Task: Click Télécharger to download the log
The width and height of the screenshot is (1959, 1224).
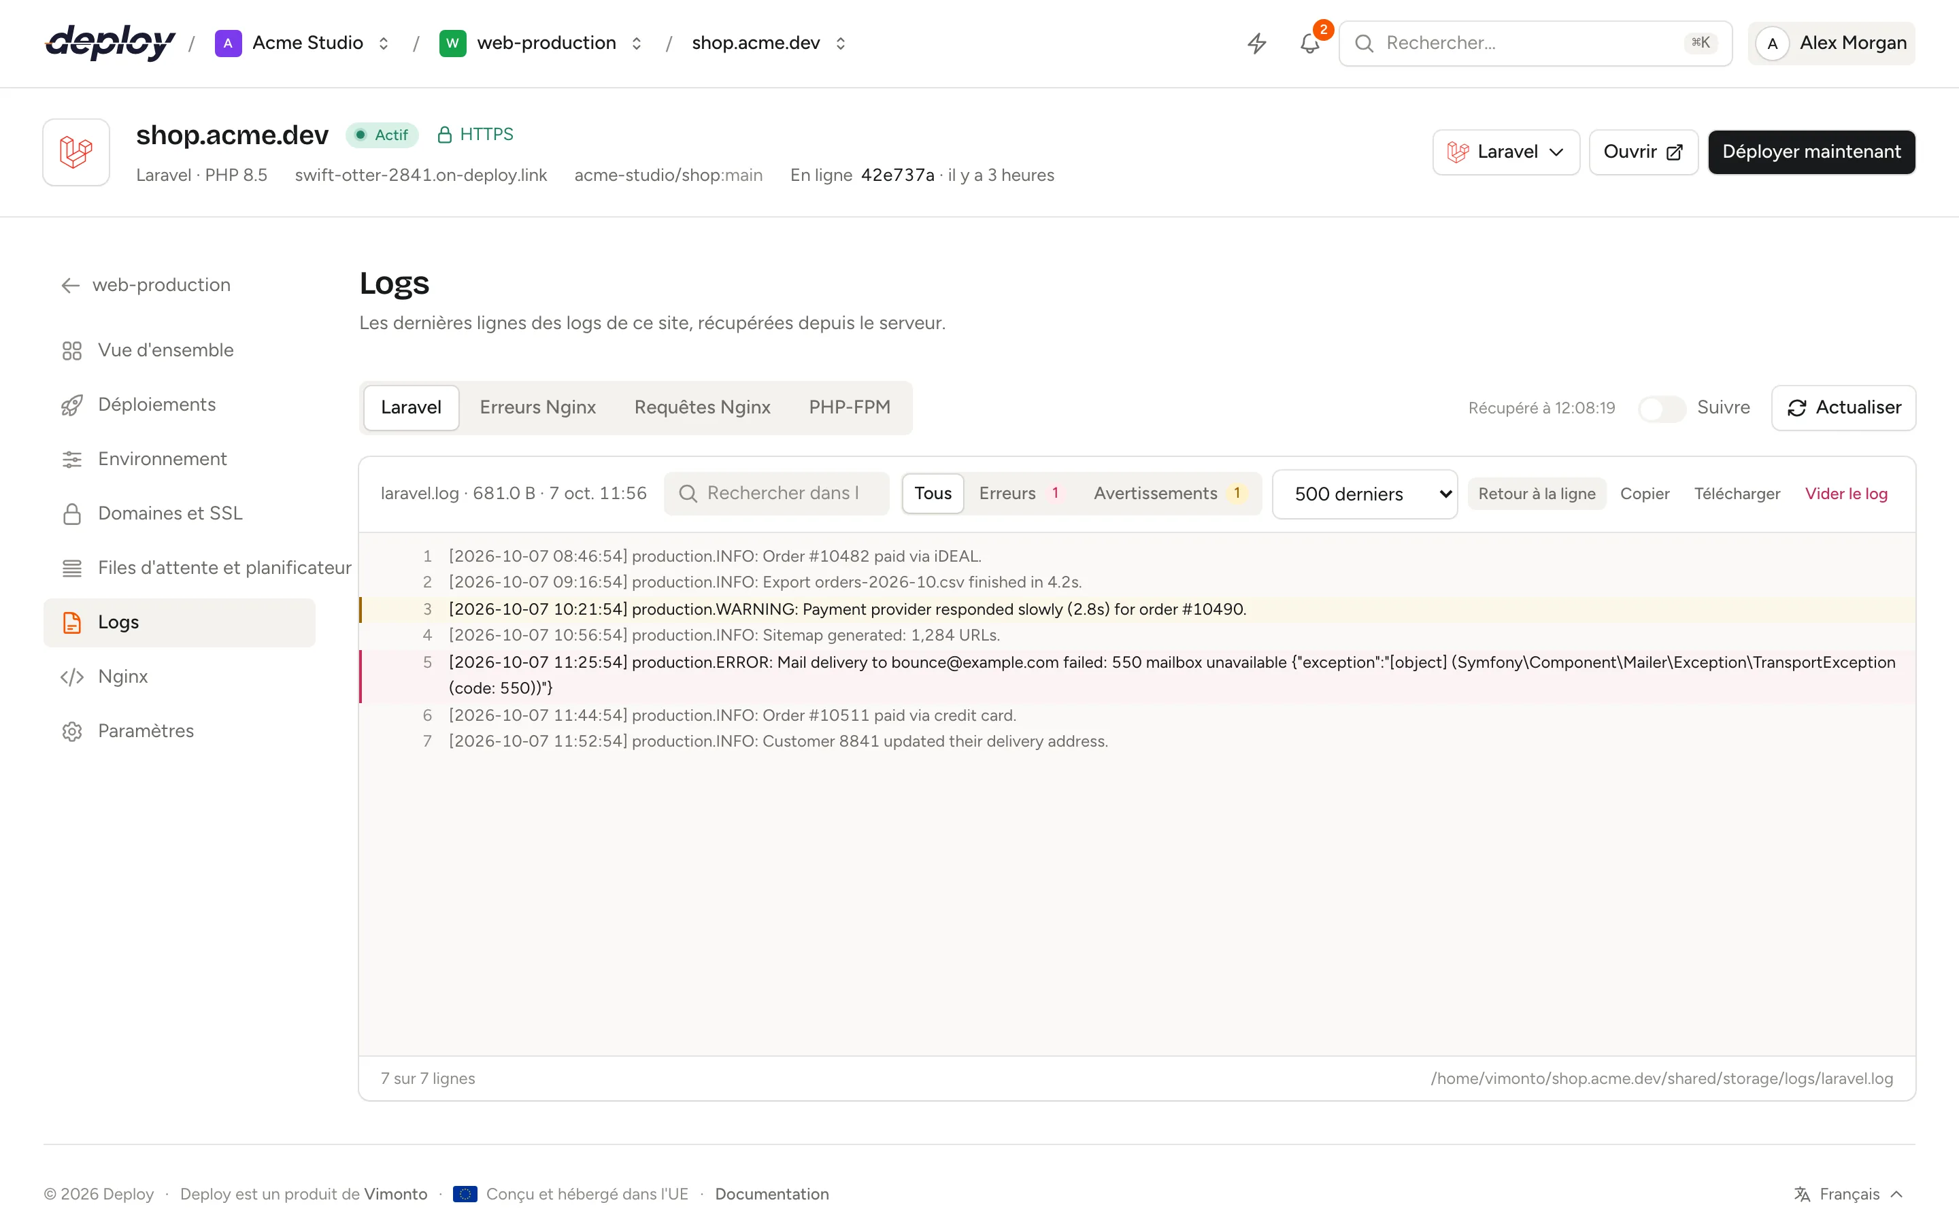Action: click(x=1737, y=494)
